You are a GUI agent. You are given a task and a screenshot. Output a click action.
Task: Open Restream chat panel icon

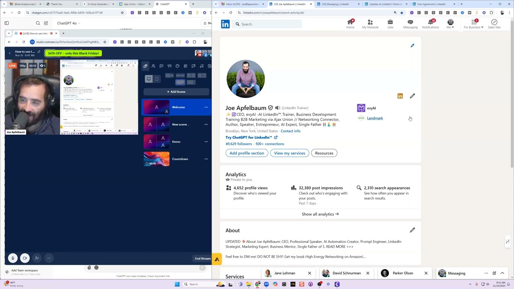pyautogui.click(x=161, y=66)
